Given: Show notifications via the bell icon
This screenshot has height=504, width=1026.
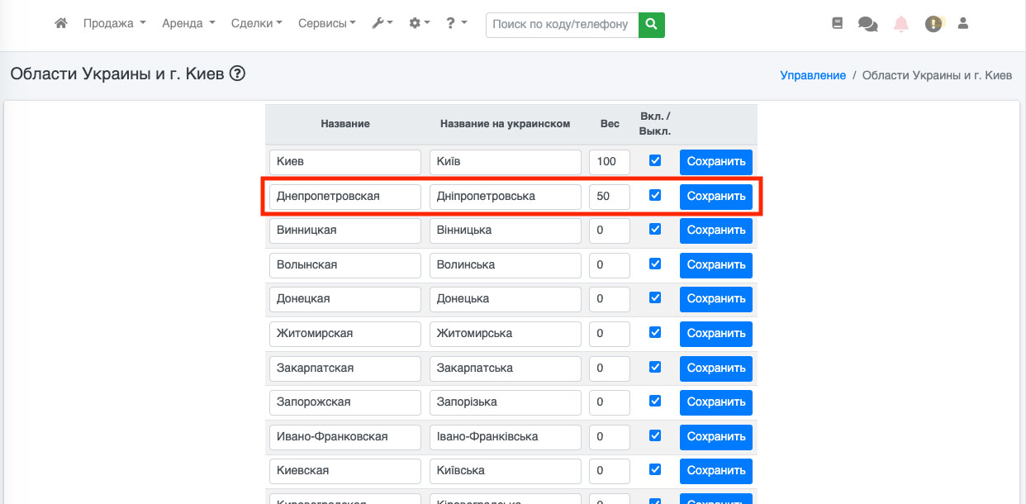Looking at the screenshot, I should [x=900, y=24].
